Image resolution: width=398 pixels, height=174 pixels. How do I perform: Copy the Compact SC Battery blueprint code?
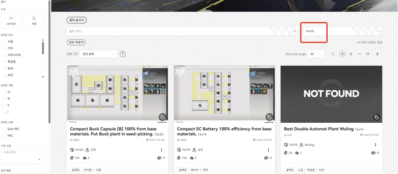[269, 117]
